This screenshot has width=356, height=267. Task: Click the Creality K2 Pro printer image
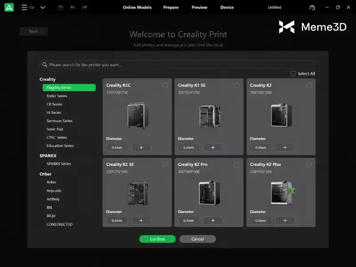pyautogui.click(x=209, y=193)
